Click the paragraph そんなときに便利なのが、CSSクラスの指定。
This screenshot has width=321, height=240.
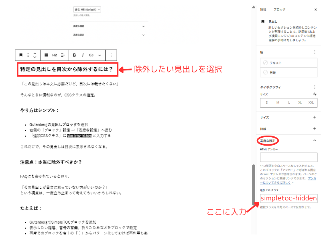[x=58, y=95]
